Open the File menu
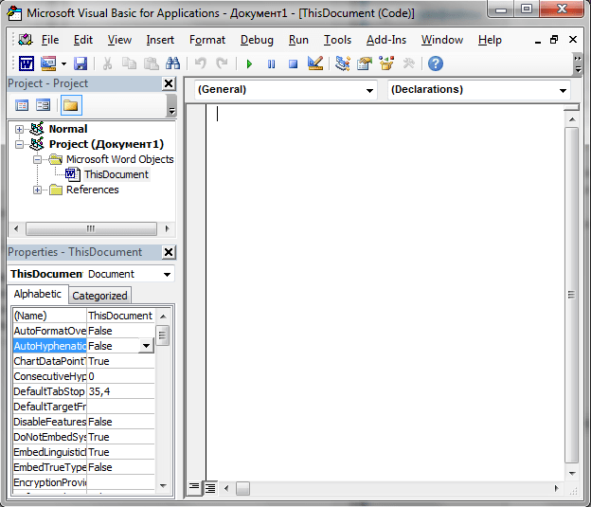 pyautogui.click(x=50, y=40)
